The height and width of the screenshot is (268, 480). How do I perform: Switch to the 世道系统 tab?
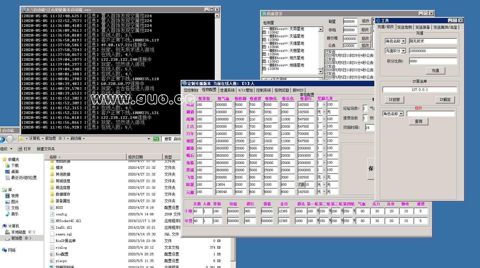coord(227,90)
